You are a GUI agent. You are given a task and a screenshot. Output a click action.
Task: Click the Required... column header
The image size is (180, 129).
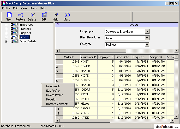tap(140, 57)
